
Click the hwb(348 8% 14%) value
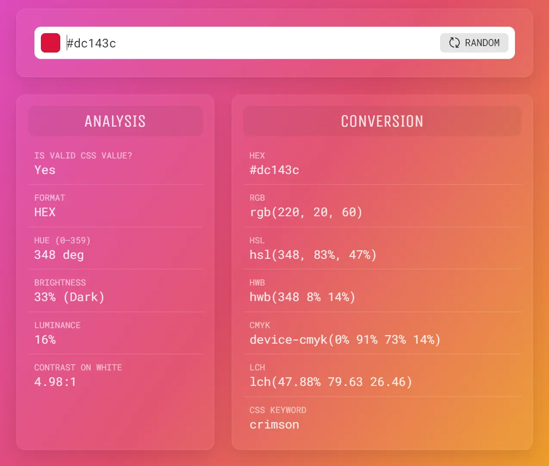coord(302,297)
